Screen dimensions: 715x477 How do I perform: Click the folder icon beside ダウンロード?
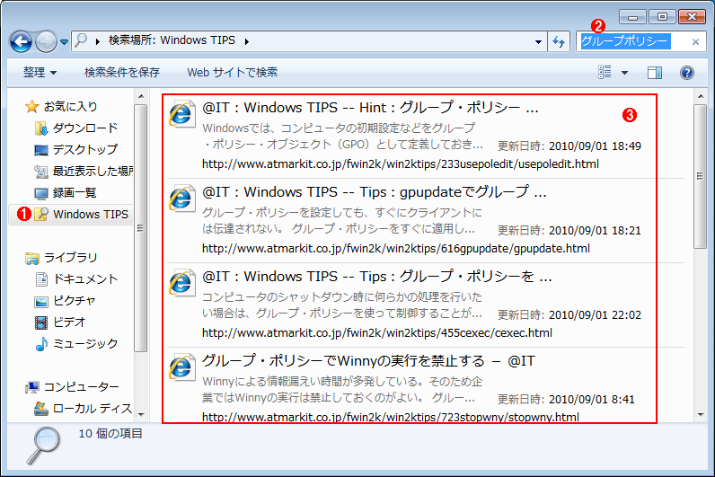[x=41, y=128]
